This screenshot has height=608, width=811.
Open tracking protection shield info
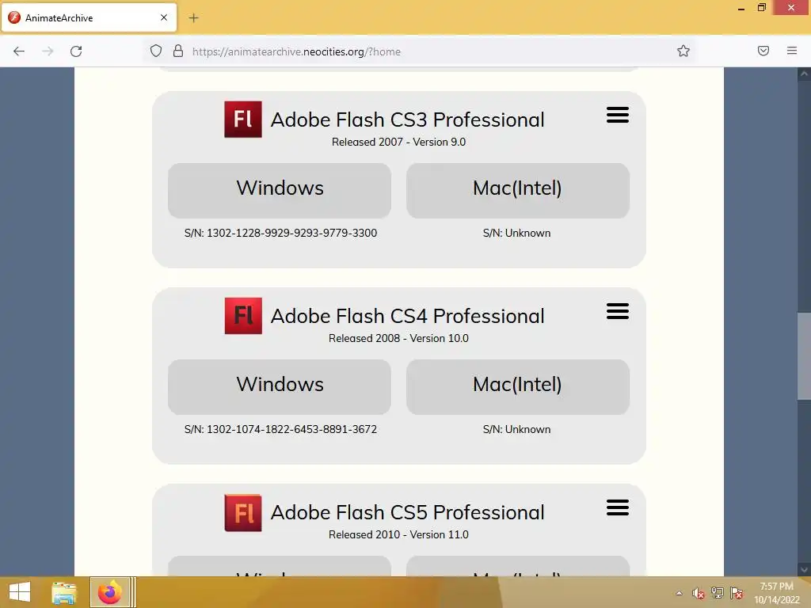click(x=156, y=51)
